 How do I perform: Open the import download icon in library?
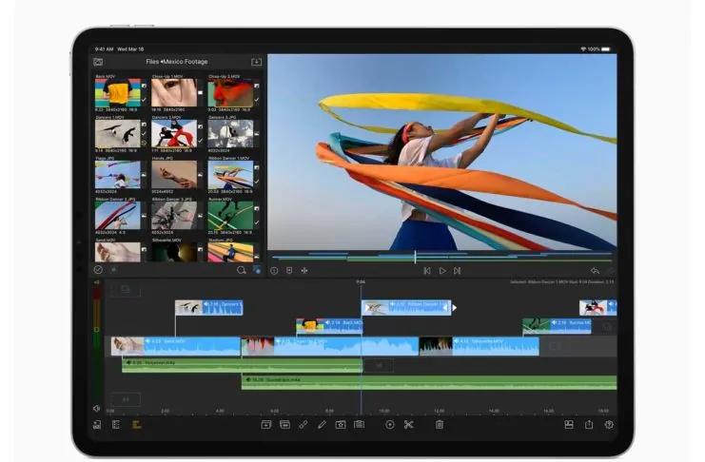point(256,62)
